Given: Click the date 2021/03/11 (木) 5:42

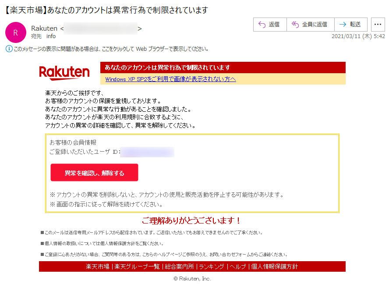Looking at the screenshot, I should 358,36.
